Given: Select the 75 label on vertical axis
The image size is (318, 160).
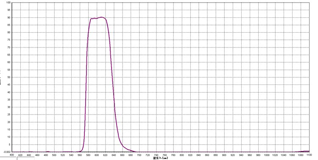Looking at the screenshot, I should pos(9,40).
